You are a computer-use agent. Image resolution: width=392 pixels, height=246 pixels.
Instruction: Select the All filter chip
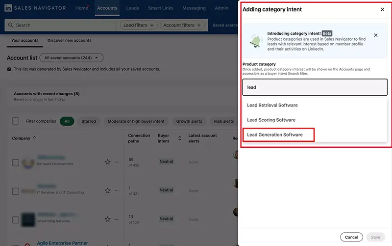[x=67, y=121]
